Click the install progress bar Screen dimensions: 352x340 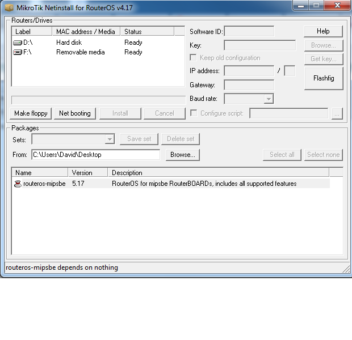pos(99,100)
